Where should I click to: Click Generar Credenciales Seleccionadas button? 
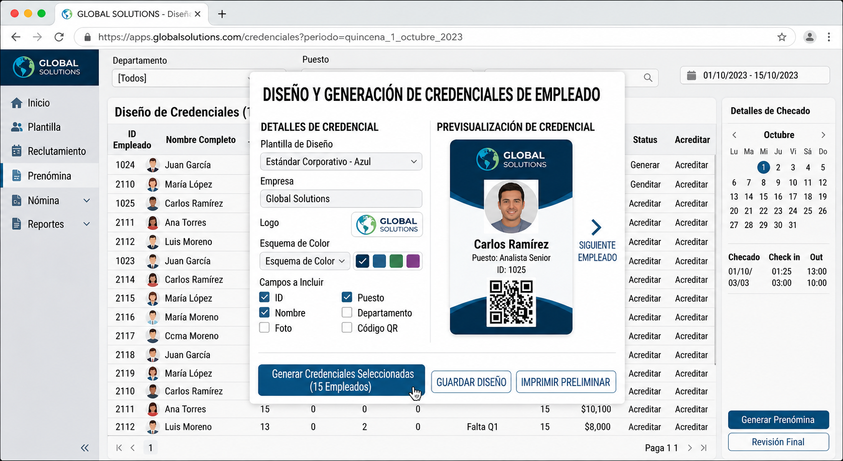tap(341, 380)
